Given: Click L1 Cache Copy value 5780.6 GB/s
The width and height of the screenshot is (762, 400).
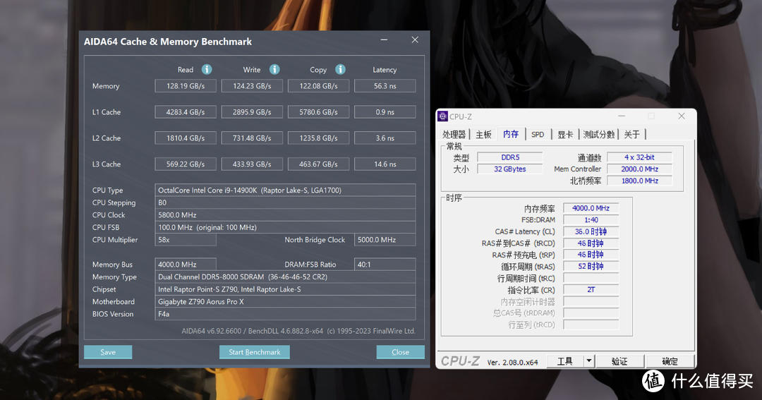Looking at the screenshot, I should click(318, 111).
